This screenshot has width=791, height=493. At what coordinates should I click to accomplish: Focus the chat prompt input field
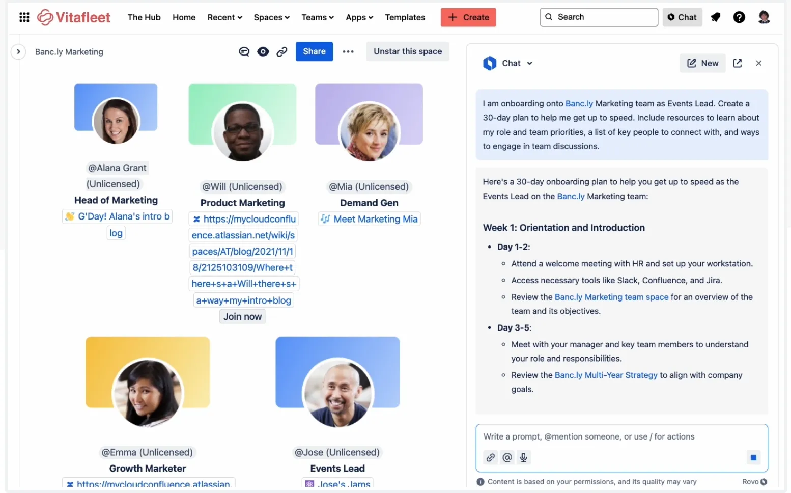[x=621, y=436]
